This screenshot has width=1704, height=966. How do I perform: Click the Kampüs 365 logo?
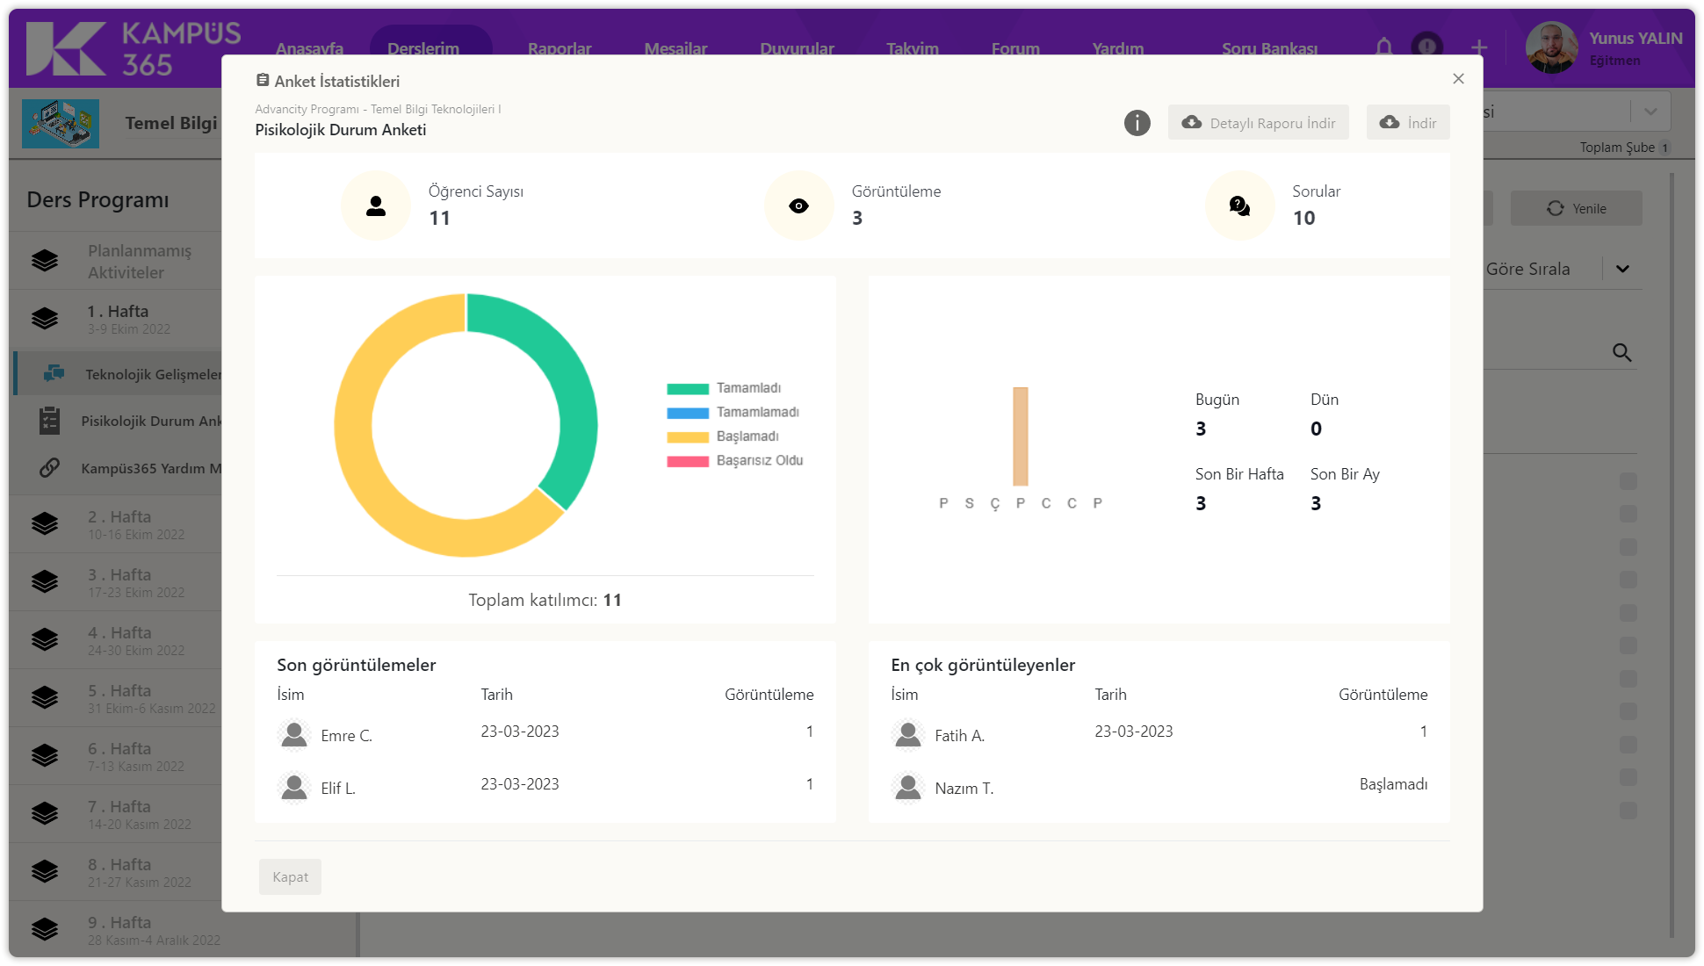(132, 48)
